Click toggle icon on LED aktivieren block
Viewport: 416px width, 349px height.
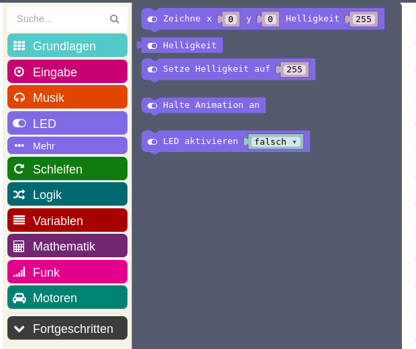click(152, 141)
